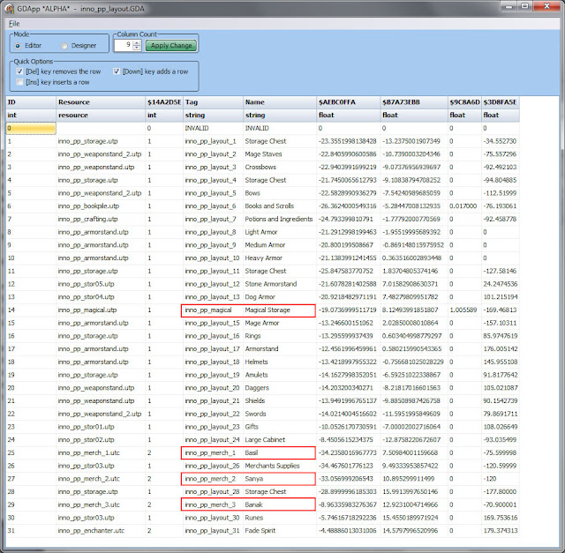Viewport: 565px width, 553px height.
Task: Click the value 0.017000 in row 6
Action: click(464, 206)
